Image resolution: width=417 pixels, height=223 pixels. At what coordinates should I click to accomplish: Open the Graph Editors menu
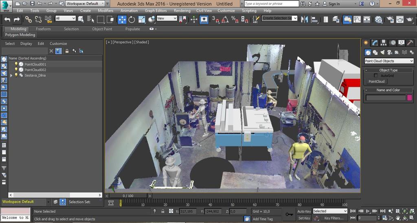point(156,11)
